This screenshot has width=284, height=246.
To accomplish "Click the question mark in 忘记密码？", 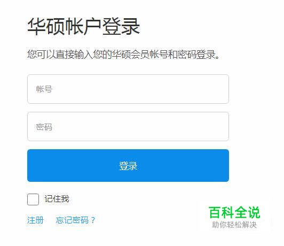I will pos(93,220).
